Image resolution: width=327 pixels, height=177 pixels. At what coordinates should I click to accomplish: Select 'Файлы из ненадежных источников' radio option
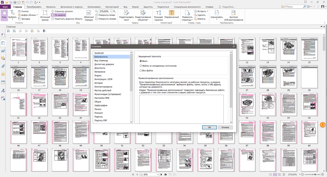coord(141,66)
